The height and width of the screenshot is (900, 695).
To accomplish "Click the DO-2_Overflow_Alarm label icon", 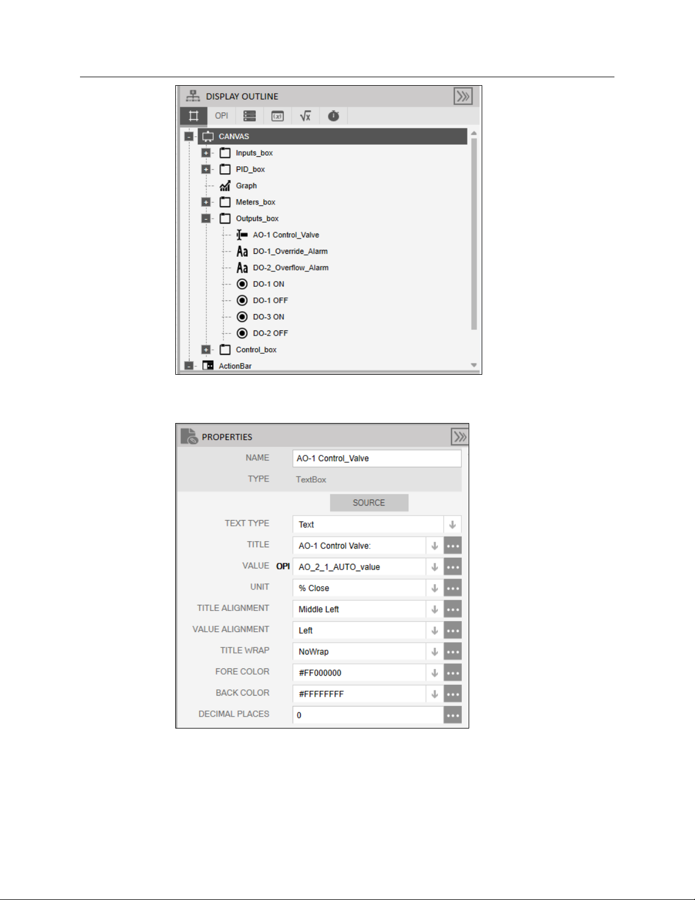I will tap(242, 268).
